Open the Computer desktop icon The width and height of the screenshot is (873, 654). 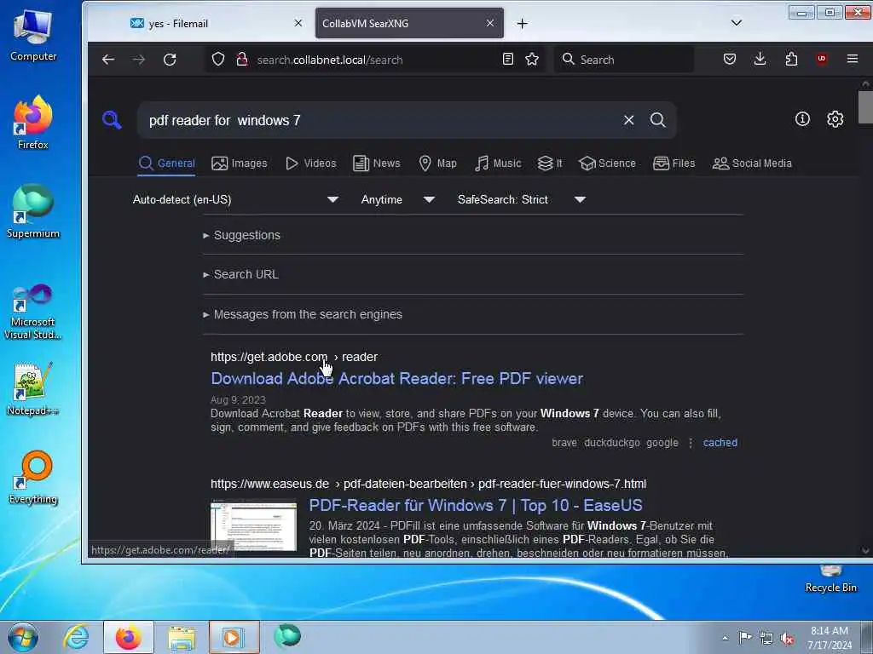click(x=33, y=34)
